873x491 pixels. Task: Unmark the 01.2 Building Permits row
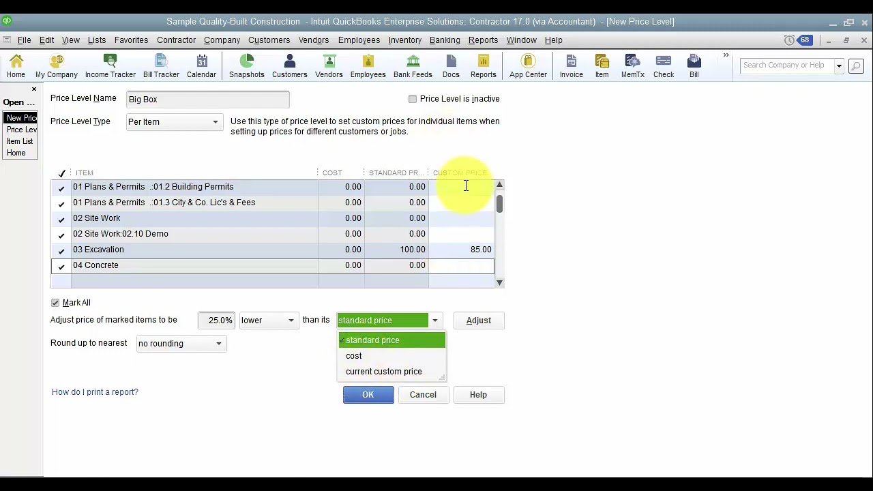tap(61, 187)
